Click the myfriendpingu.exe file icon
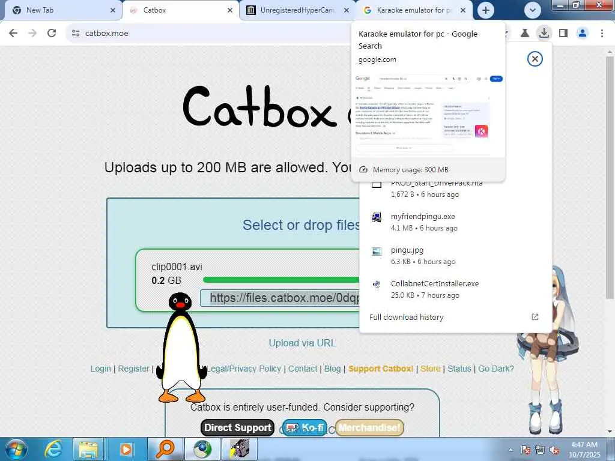615x461 pixels. (x=377, y=217)
